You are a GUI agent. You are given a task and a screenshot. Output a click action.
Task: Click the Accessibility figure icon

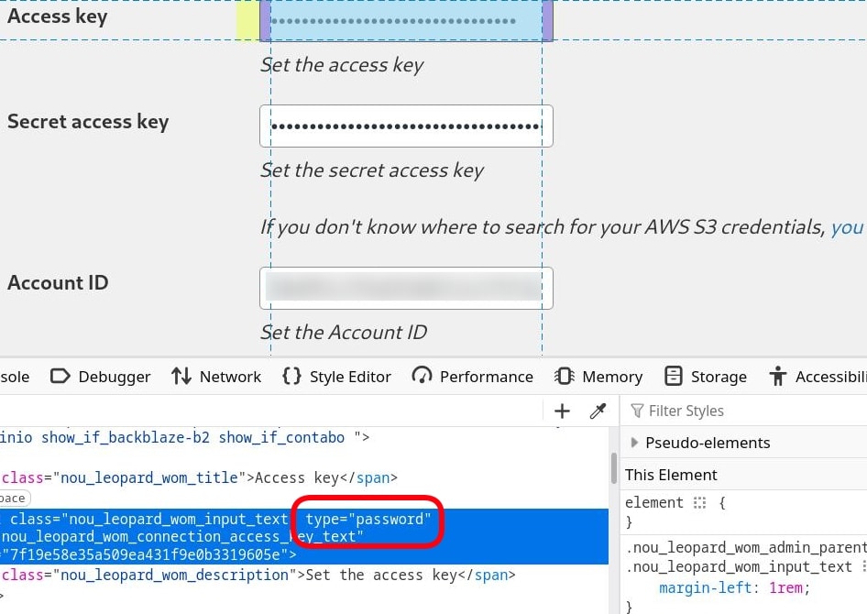point(779,377)
